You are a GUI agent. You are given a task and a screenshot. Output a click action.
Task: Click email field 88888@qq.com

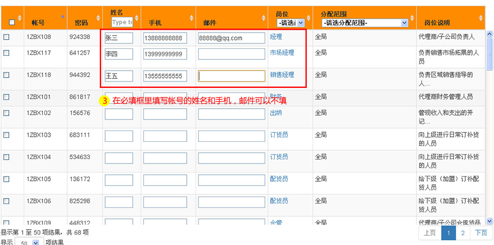coord(232,38)
